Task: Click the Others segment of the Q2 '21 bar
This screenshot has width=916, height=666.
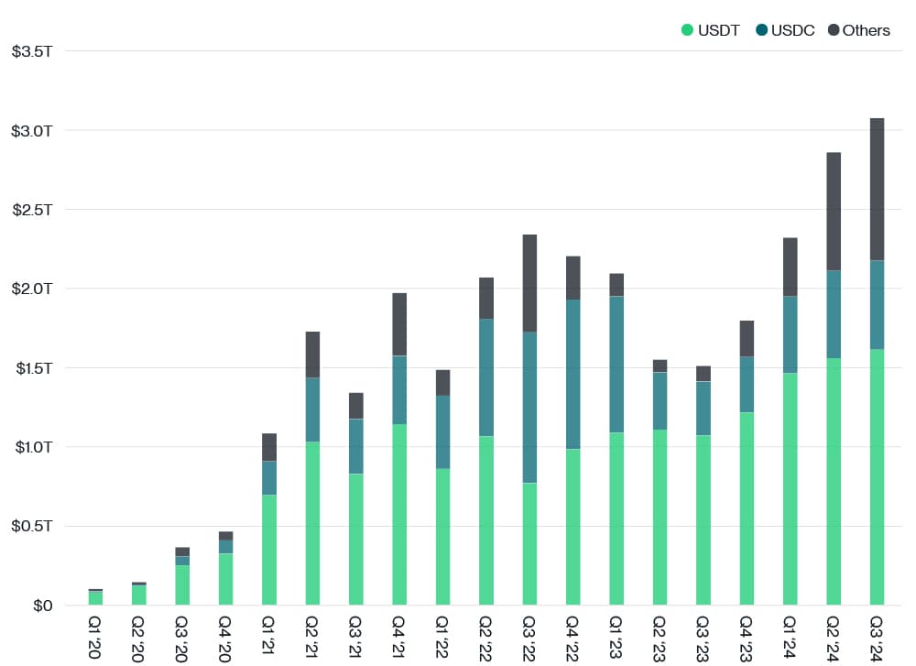Action: pos(312,355)
